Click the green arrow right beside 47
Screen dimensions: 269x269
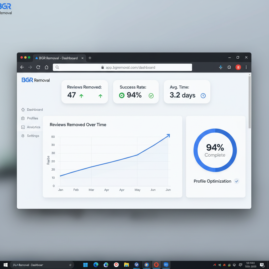(x=81, y=96)
